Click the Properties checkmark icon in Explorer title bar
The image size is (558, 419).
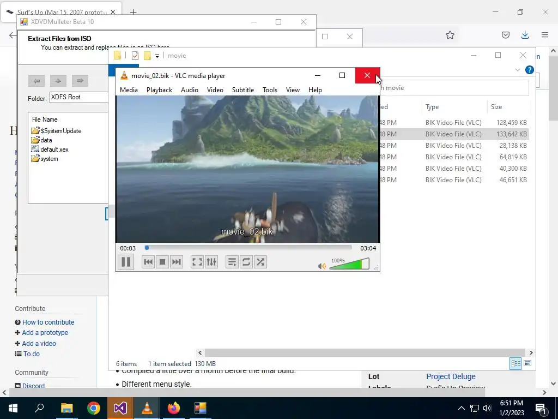(135, 56)
